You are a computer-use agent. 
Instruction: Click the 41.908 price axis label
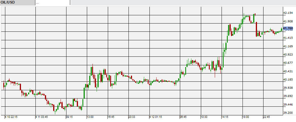point(288,21)
